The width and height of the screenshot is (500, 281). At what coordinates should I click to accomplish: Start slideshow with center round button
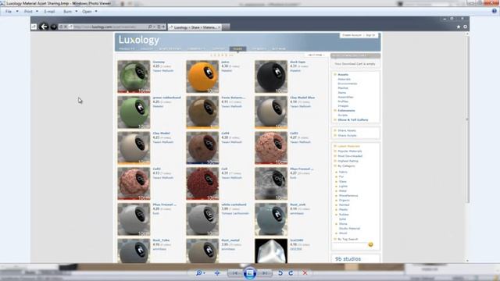[250, 273]
